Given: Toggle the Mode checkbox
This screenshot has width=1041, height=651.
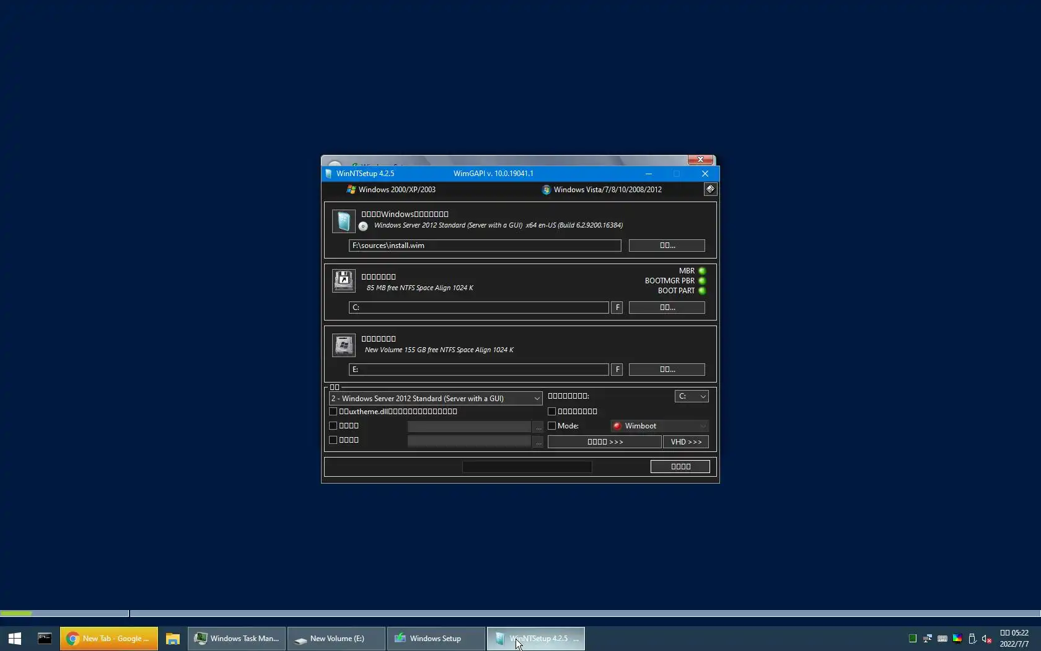Looking at the screenshot, I should click(x=552, y=426).
